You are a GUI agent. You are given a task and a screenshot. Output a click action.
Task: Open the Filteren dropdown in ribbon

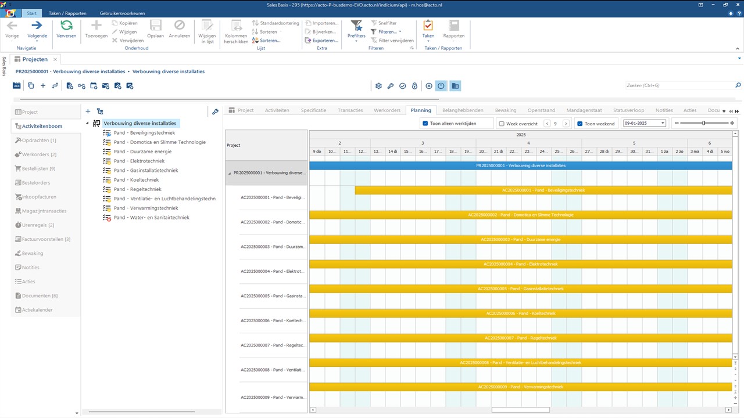(389, 32)
